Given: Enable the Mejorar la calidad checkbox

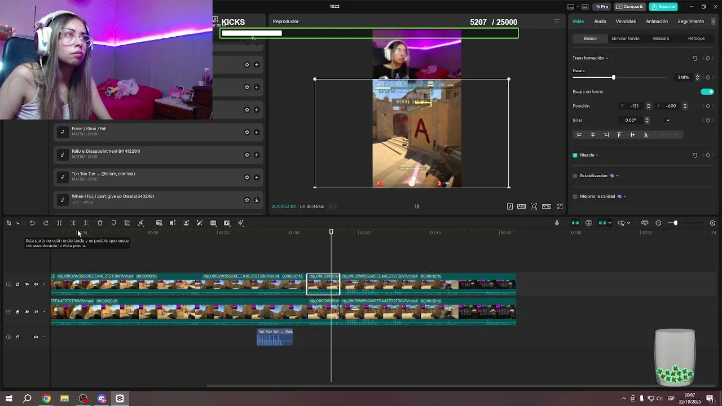Looking at the screenshot, I should [x=575, y=197].
